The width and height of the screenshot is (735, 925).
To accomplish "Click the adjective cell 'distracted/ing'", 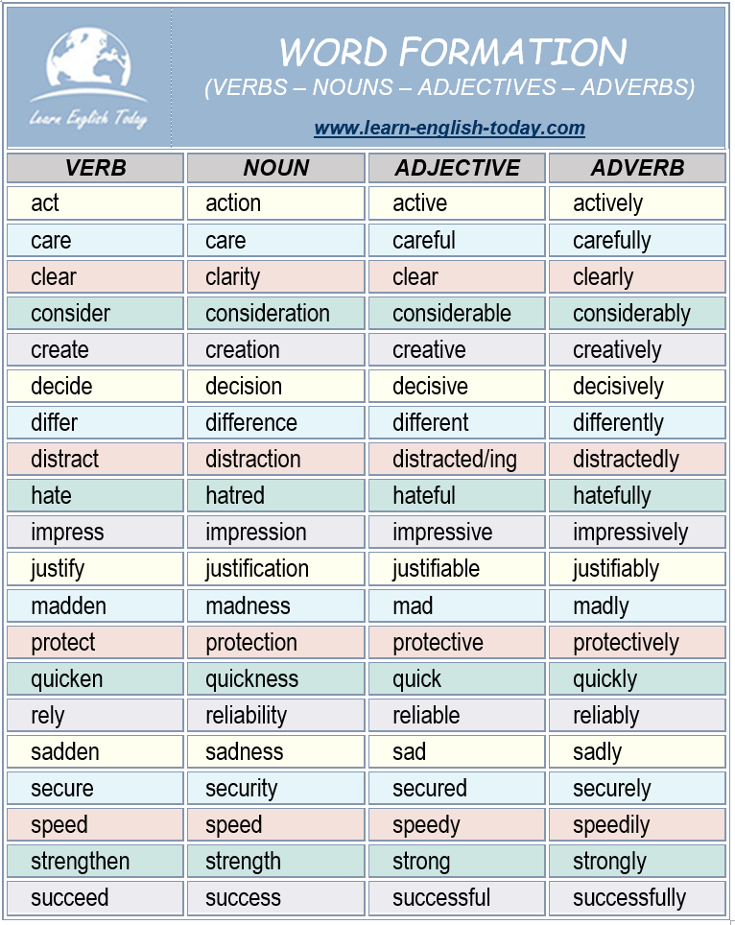I will (x=457, y=459).
